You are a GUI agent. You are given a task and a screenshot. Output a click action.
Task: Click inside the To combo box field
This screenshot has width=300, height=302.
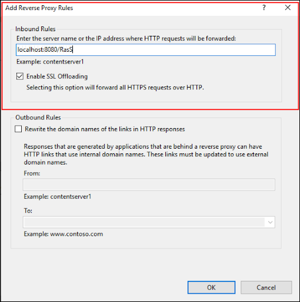144,222
